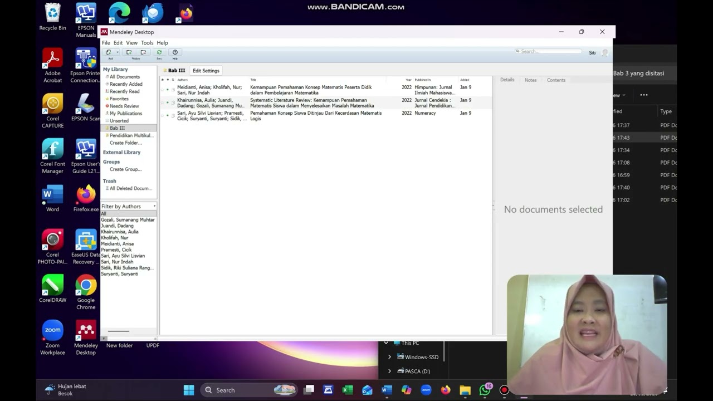Open the Edit menu
The height and width of the screenshot is (401, 713).
click(118, 43)
